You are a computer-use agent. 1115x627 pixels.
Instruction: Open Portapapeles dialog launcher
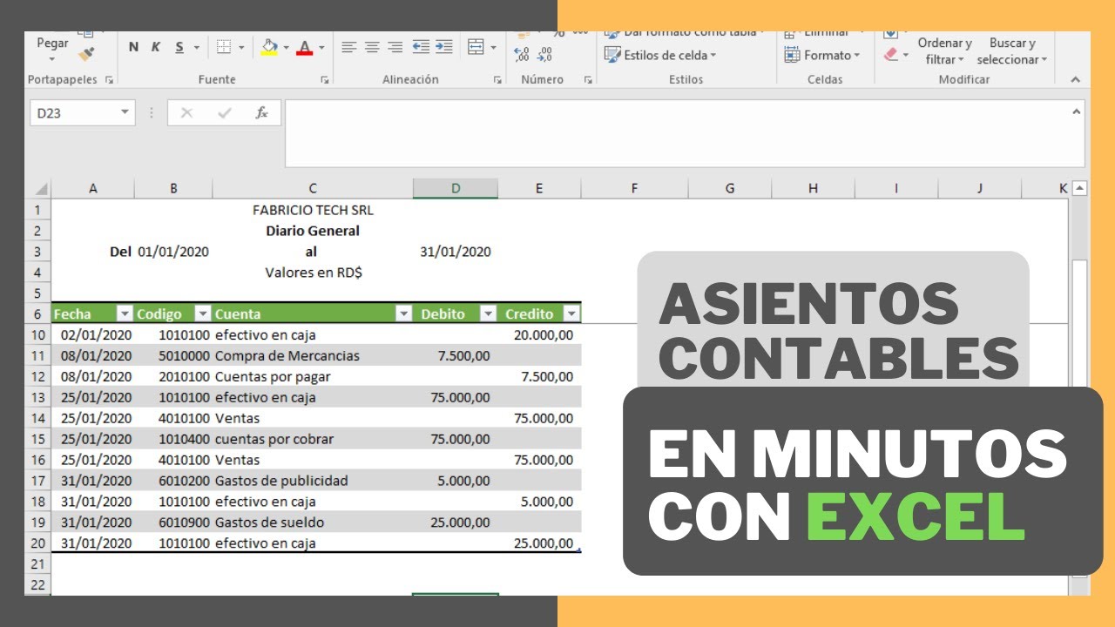click(109, 79)
